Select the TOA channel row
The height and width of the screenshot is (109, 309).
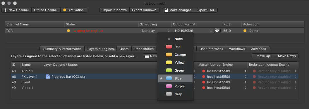click(155, 31)
